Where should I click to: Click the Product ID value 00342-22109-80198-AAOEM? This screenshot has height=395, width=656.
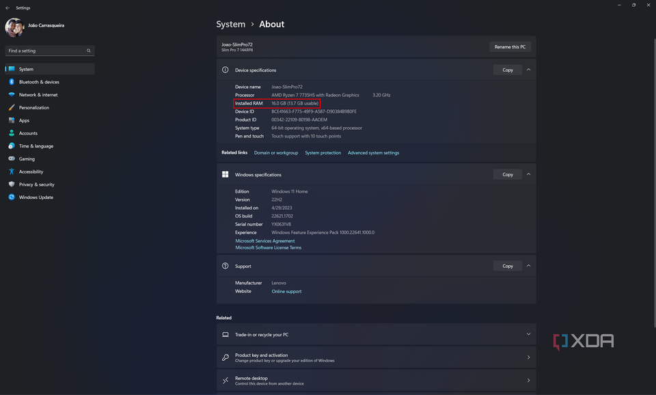coord(299,120)
